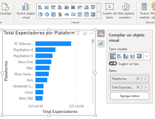Toggle the Sugerir un tipo switch
Viewport: 155px width, 119px height.
click(113, 63)
